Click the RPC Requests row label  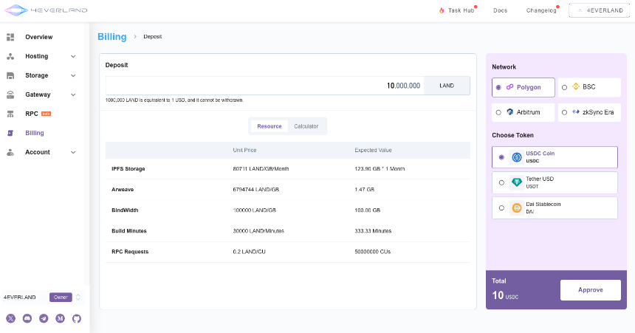[130, 252]
